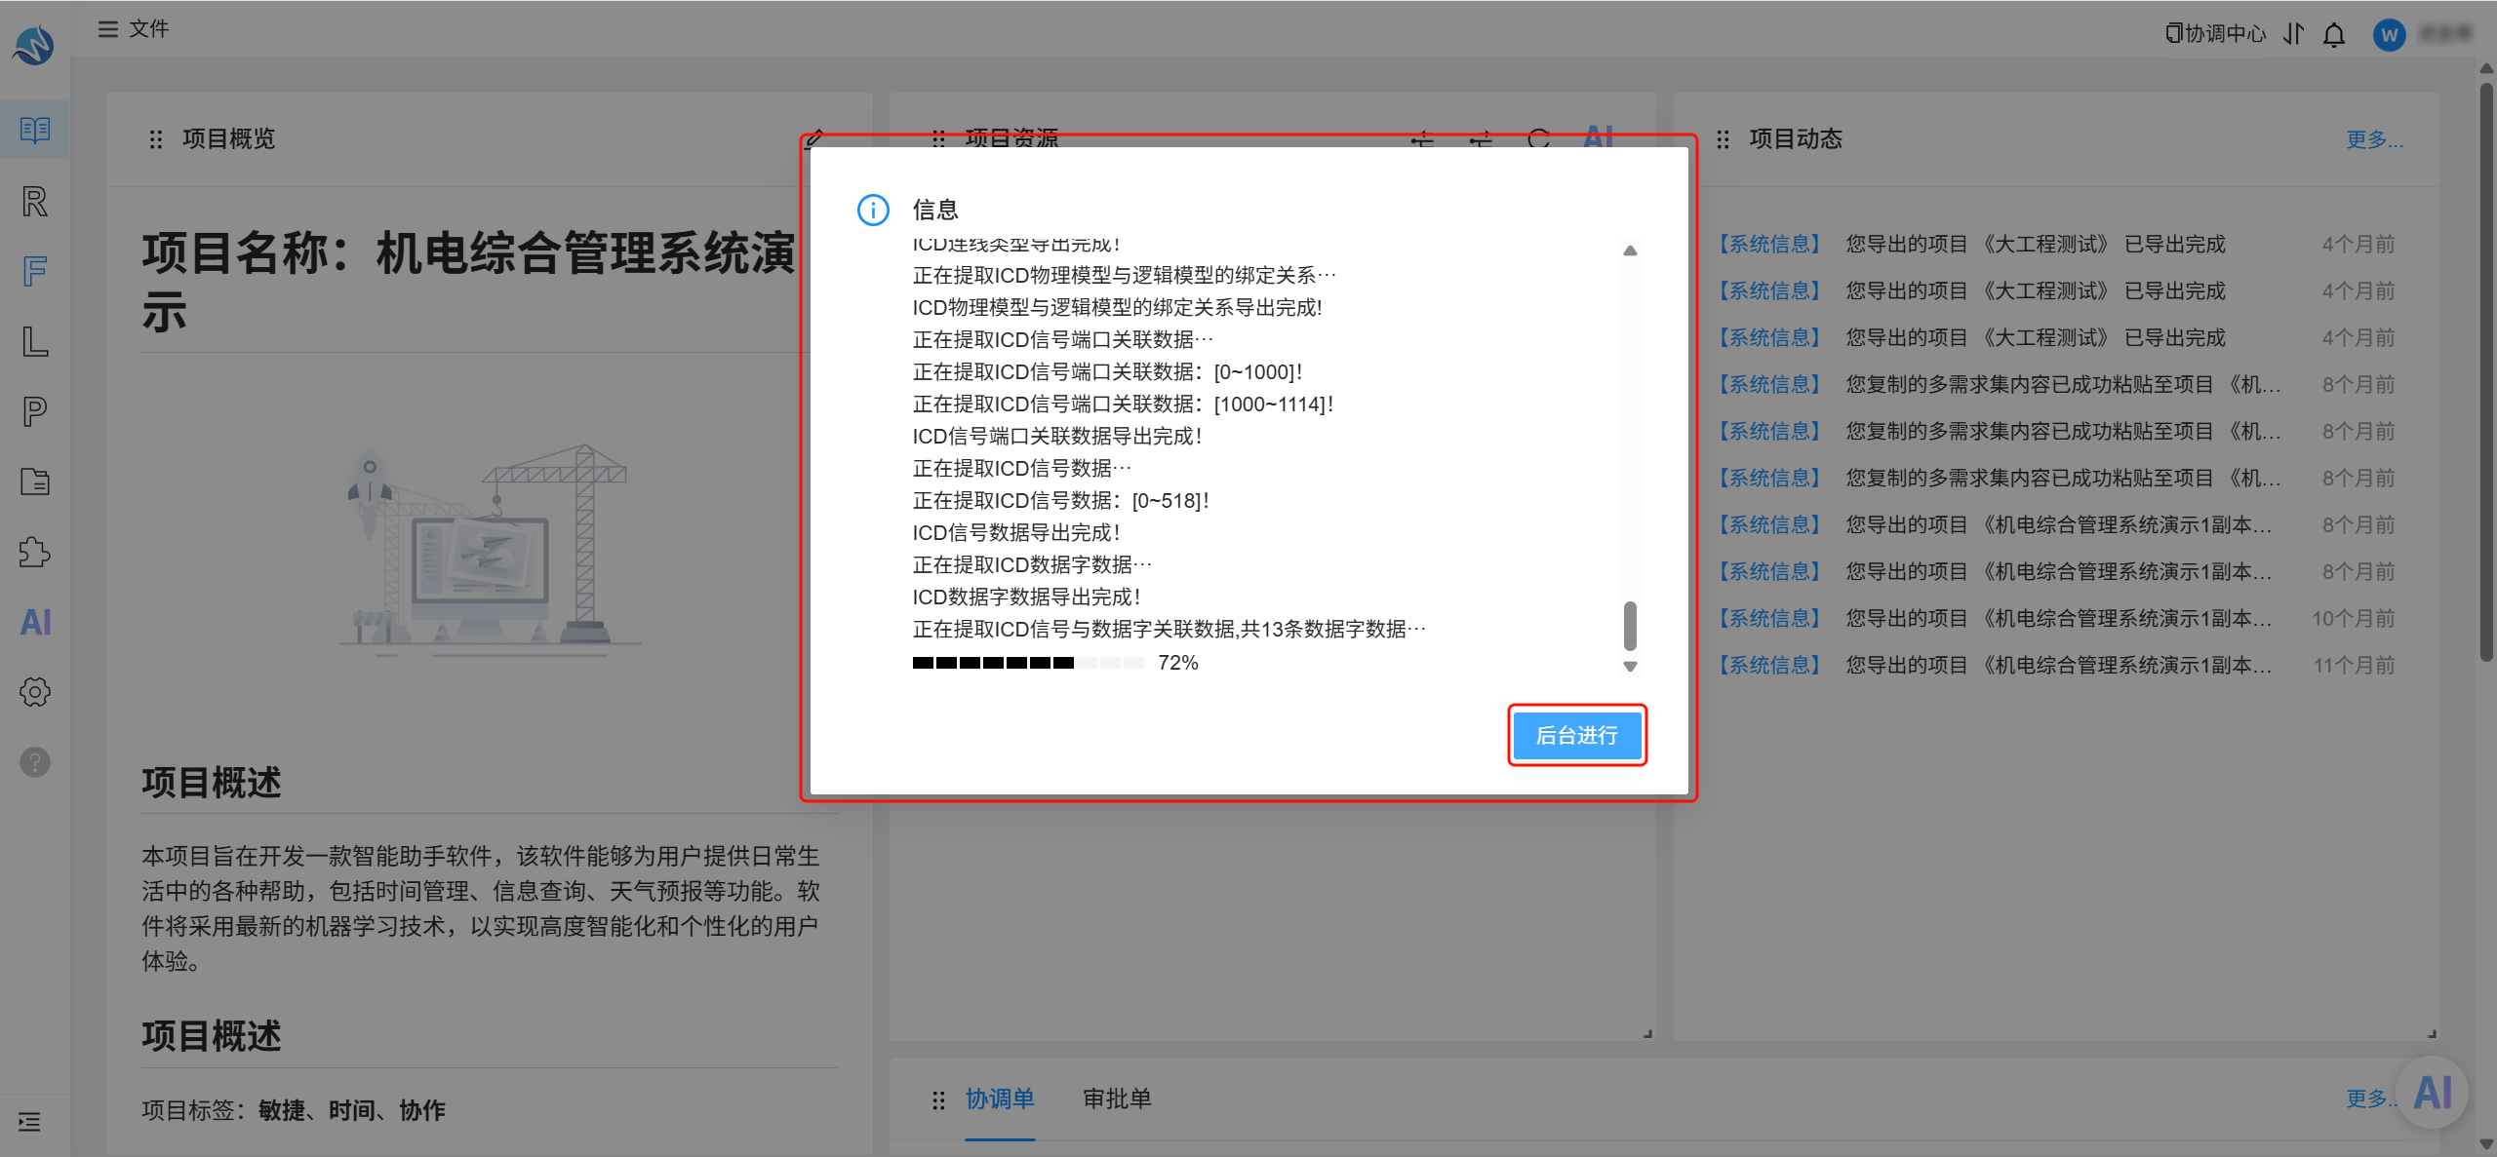Image resolution: width=2497 pixels, height=1157 pixels.
Task: Click the 项目名称 title heading
Action: 468,283
